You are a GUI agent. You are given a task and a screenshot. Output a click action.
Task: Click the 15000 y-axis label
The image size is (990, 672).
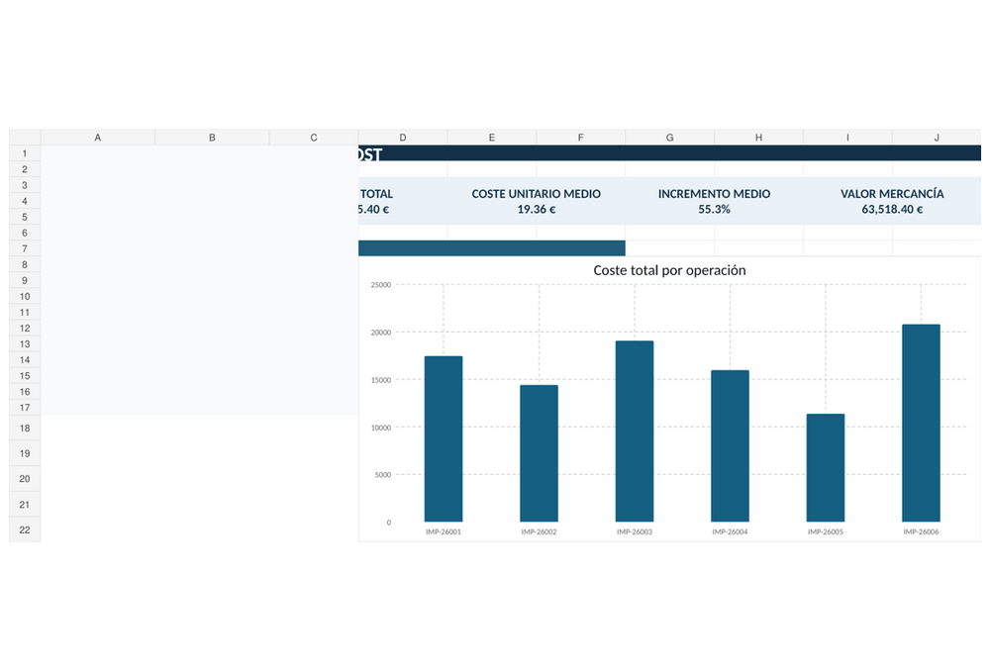(x=381, y=380)
